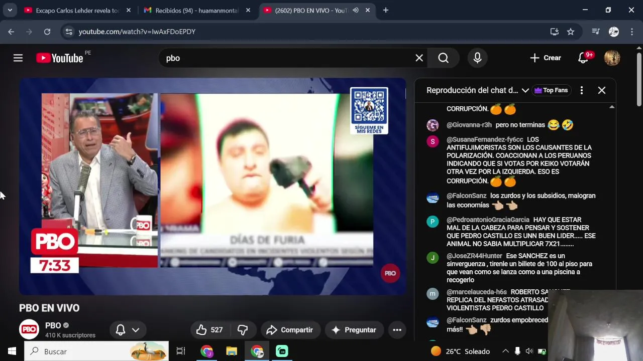The width and height of the screenshot is (643, 361).
Task: Start voice search with the microphone
Action: click(x=477, y=58)
